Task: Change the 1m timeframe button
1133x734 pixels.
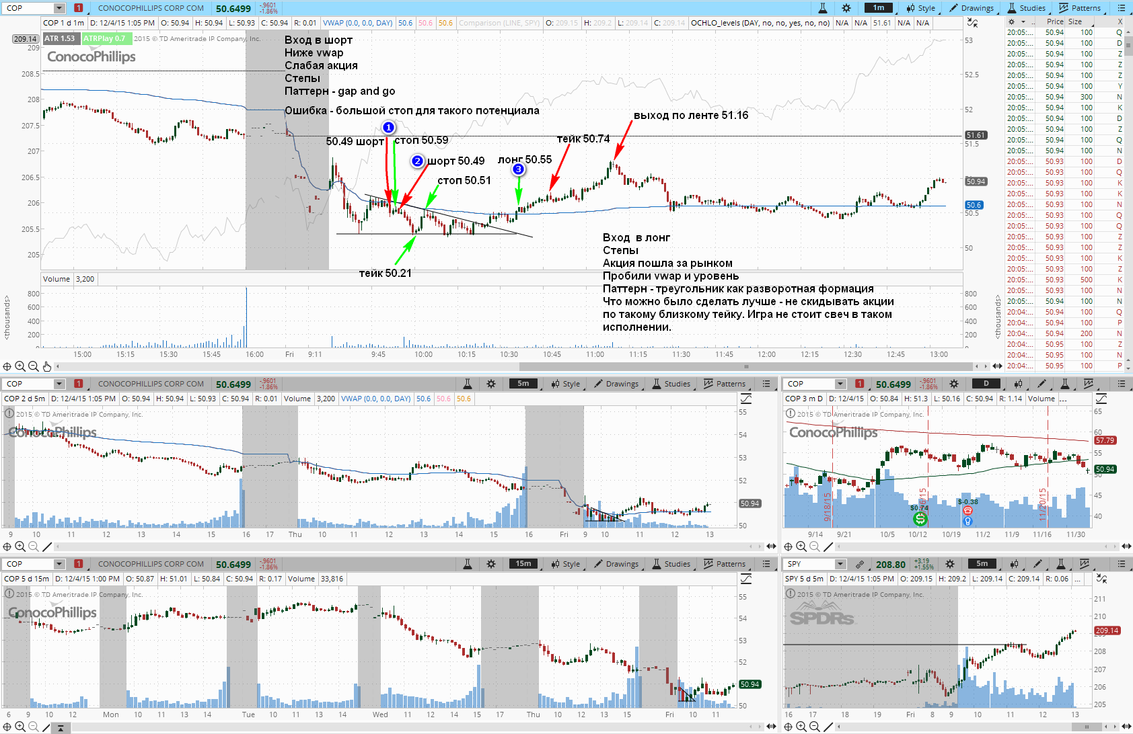Action: pyautogui.click(x=879, y=8)
